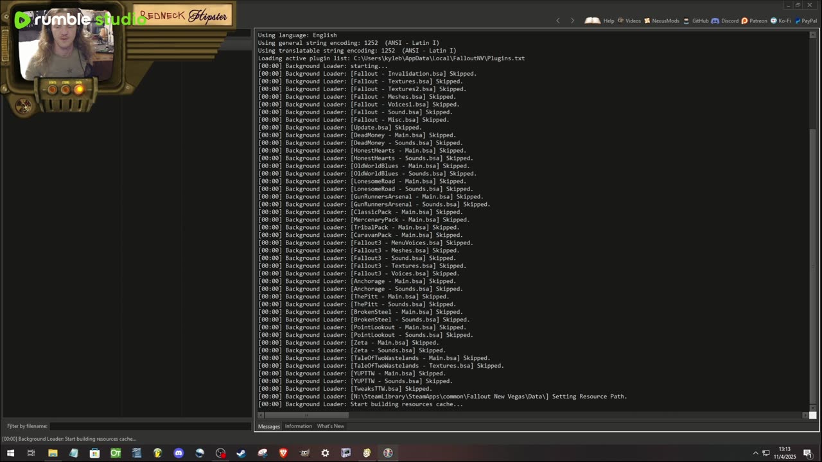The width and height of the screenshot is (822, 462).
Task: Select the 'Zeta - Main.bsa' log line
Action: point(348,343)
